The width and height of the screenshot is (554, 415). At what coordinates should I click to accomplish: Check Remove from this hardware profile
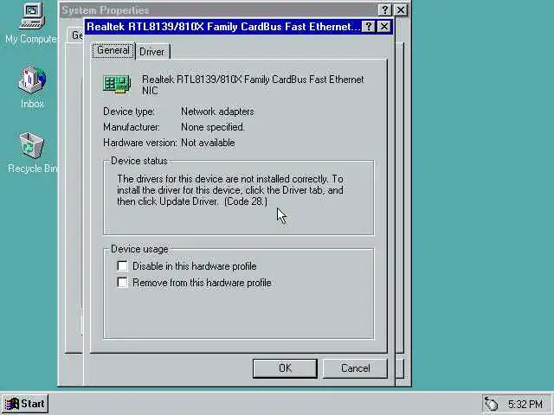(122, 283)
